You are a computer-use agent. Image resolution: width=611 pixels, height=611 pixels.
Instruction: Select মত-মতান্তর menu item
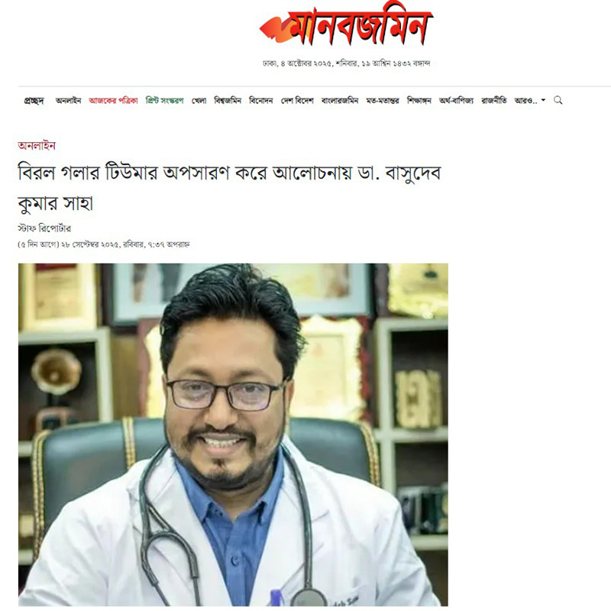tap(383, 101)
